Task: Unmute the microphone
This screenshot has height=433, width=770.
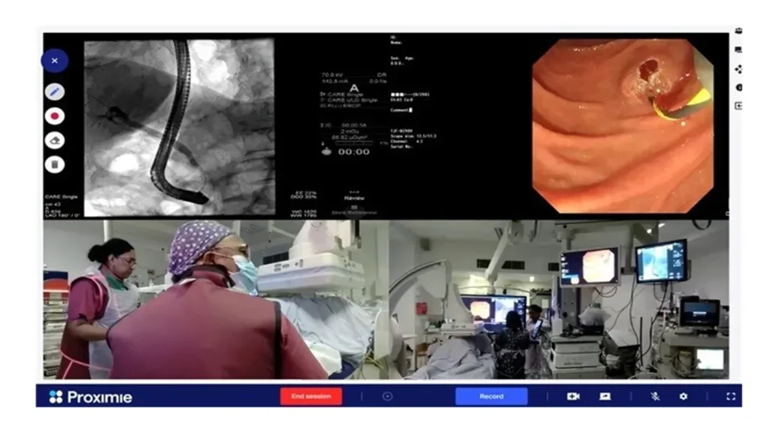Action: 655,396
